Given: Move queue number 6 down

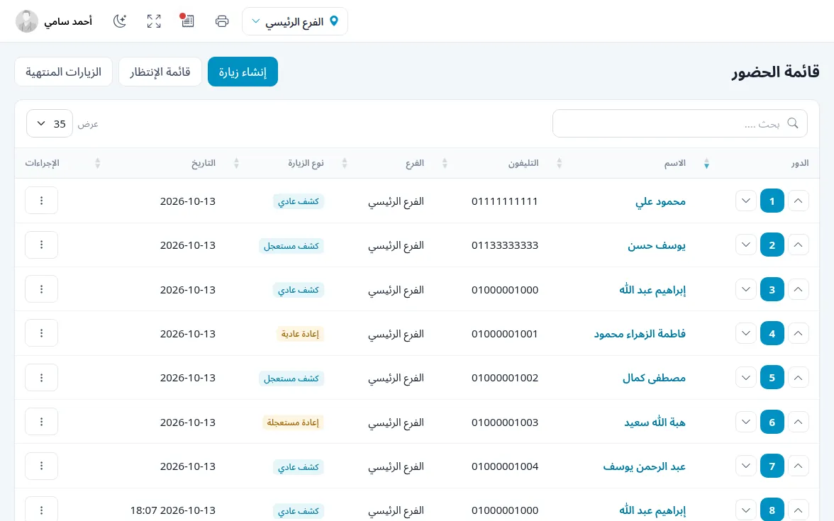Looking at the screenshot, I should point(746,422).
